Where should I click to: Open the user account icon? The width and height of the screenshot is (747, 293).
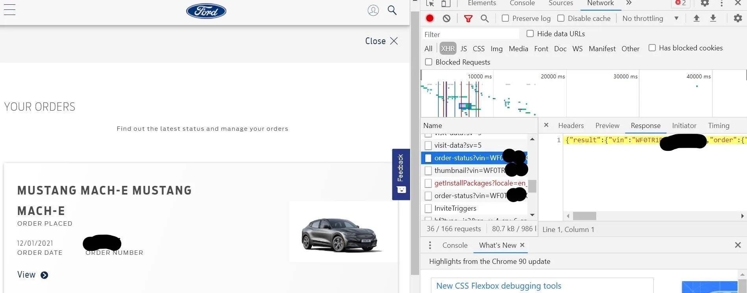pos(373,10)
